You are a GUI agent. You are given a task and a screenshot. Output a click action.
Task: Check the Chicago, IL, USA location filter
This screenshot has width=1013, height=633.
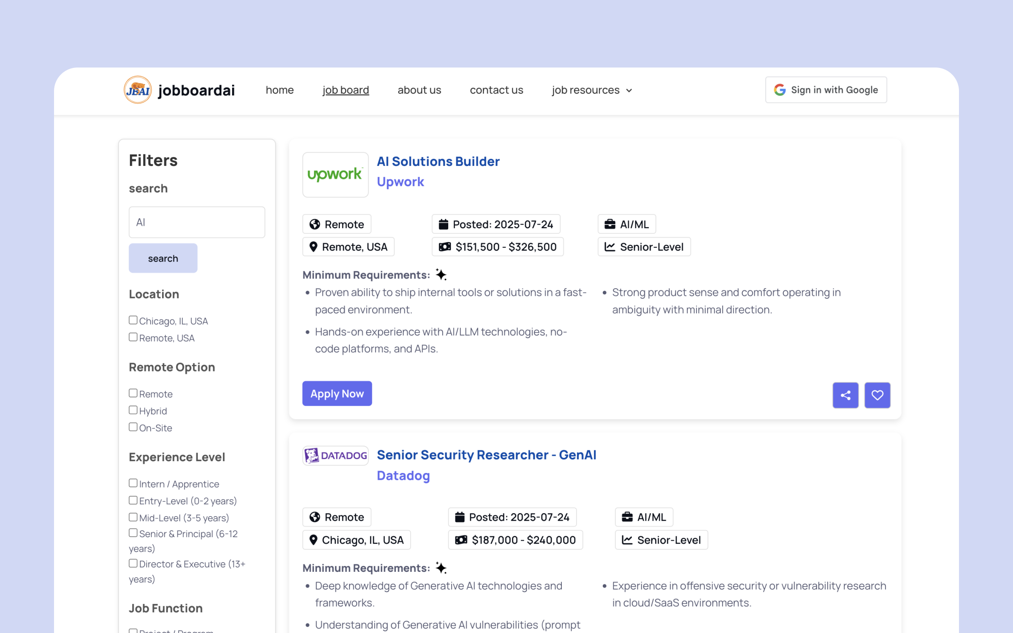(x=133, y=320)
